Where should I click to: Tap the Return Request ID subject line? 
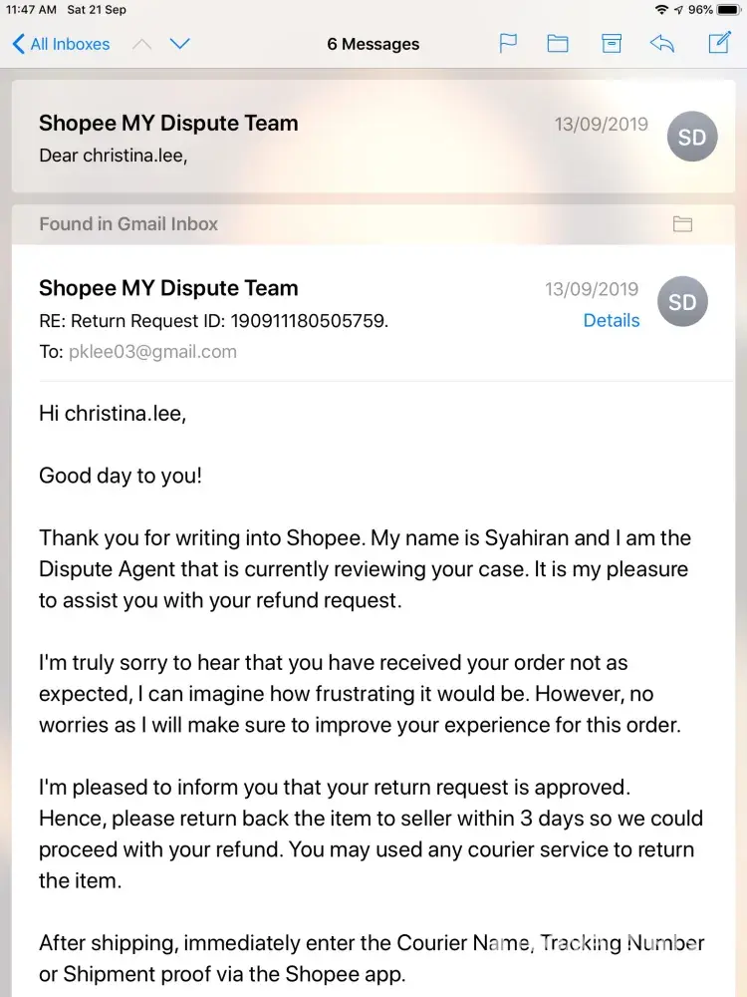[213, 320]
